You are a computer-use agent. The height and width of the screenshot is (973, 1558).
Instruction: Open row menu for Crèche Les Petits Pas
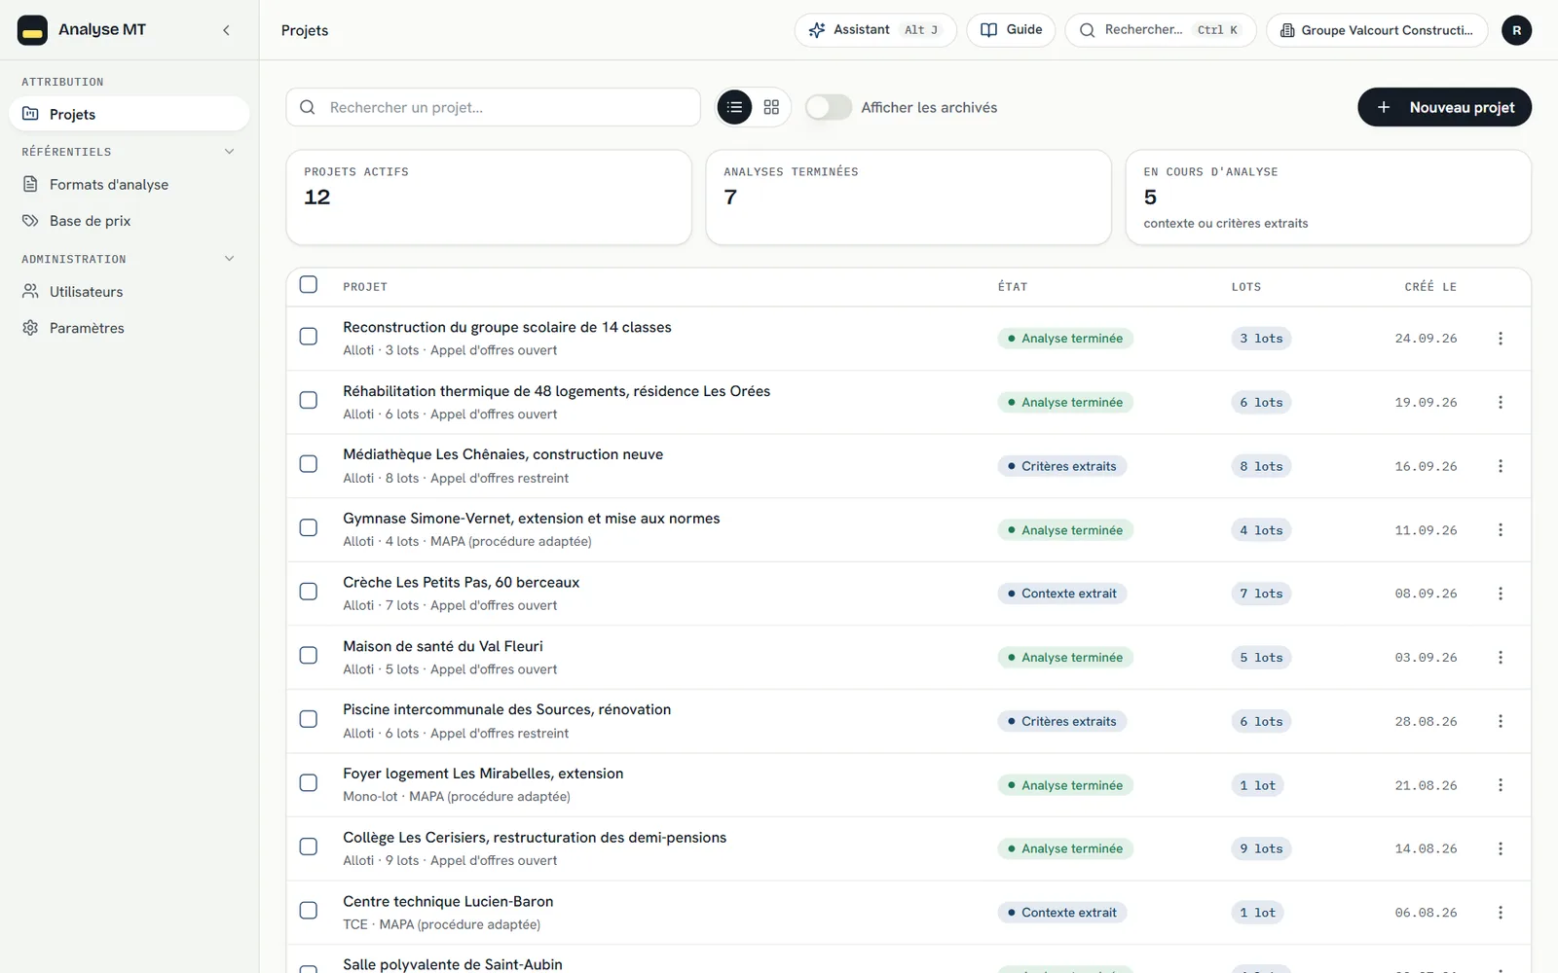(1500, 594)
